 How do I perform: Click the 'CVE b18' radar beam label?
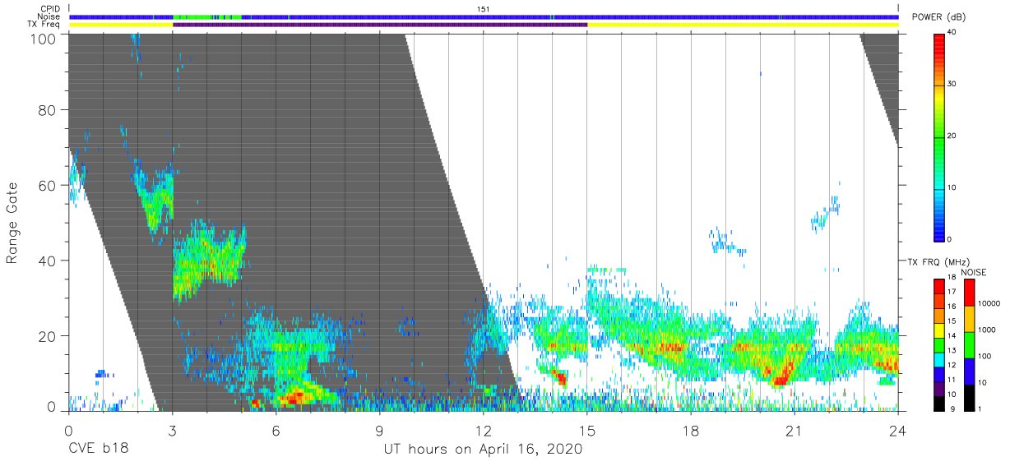click(98, 450)
